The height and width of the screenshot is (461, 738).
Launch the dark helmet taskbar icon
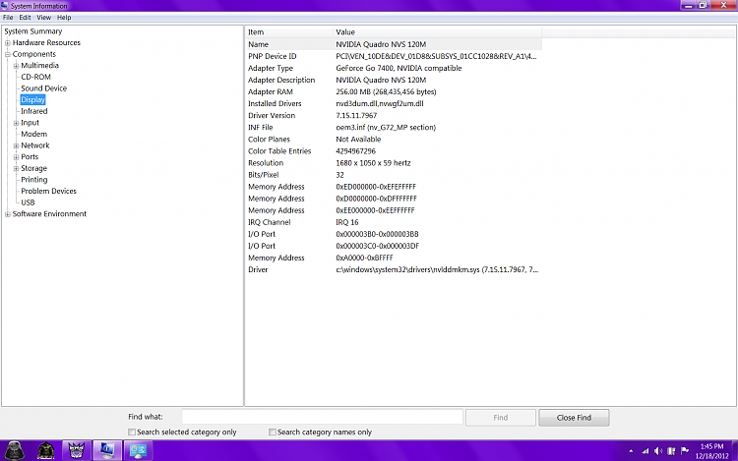coord(45,450)
